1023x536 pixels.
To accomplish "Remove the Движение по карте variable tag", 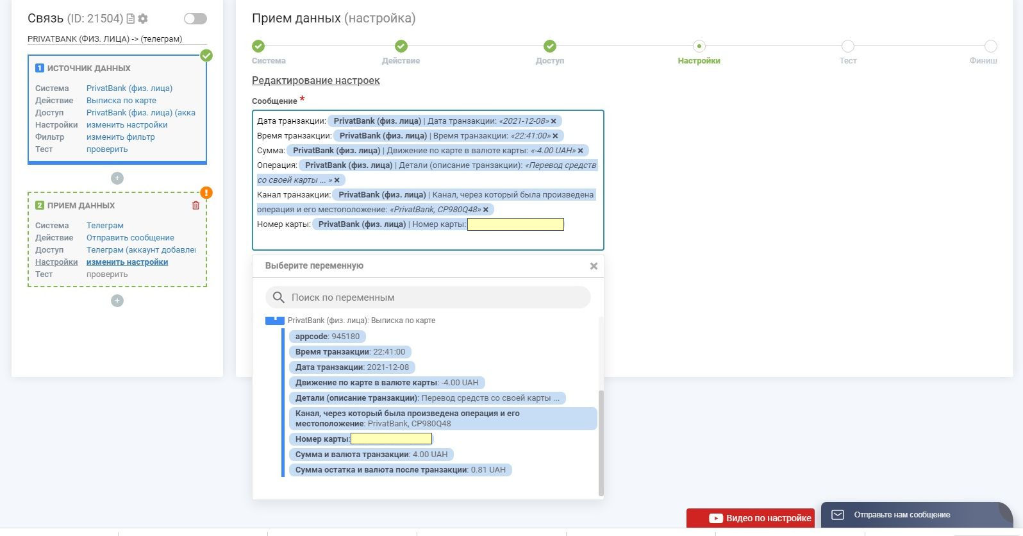I will (581, 151).
